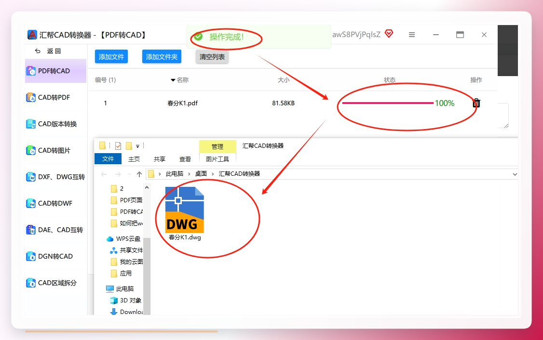
Task: Click the 状态 column header
Action: [390, 80]
